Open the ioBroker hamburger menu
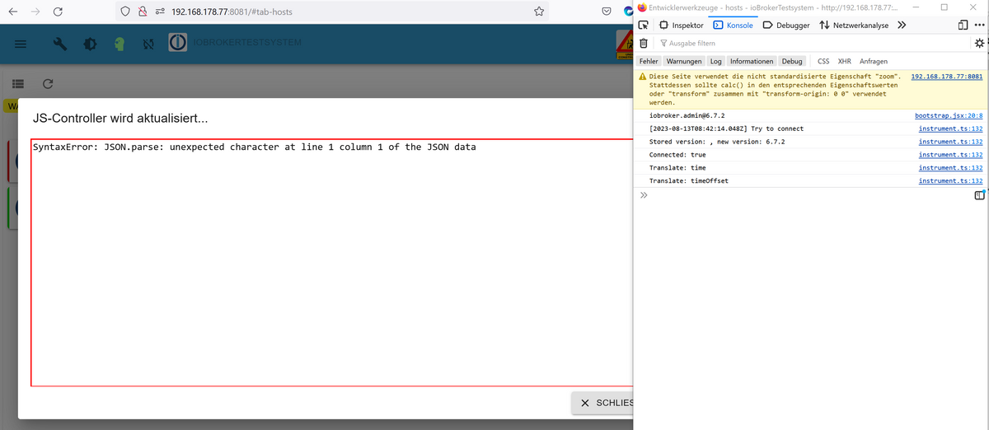The width and height of the screenshot is (989, 430). tap(21, 44)
